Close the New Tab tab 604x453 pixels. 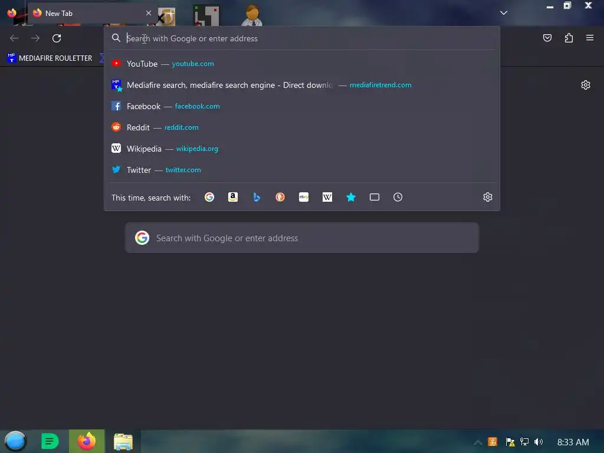tap(148, 13)
